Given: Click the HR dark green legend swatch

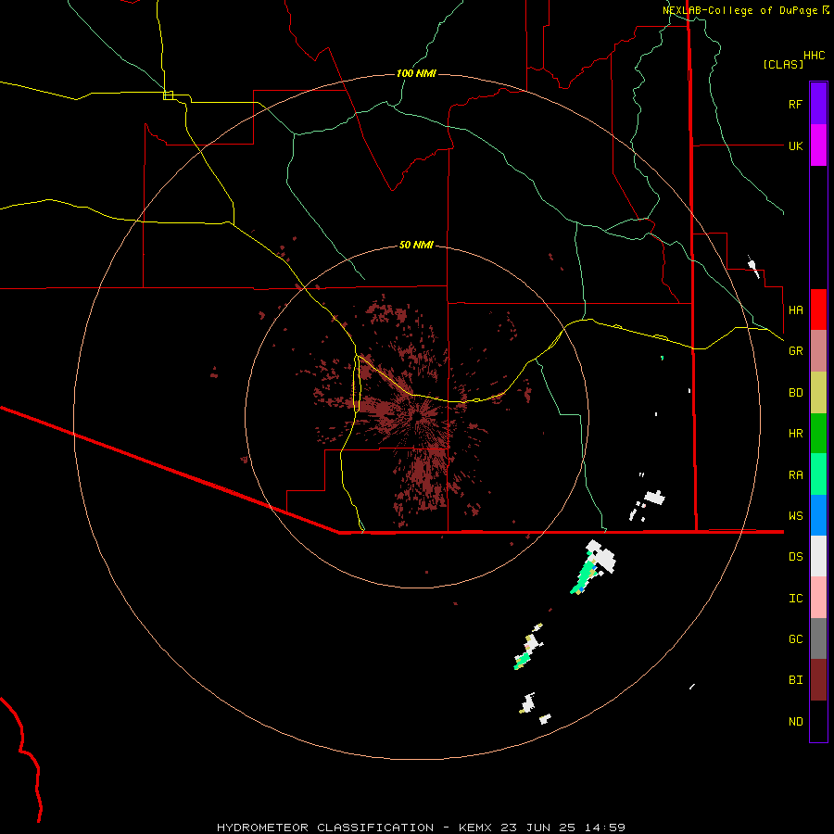Looking at the screenshot, I should 818,434.
